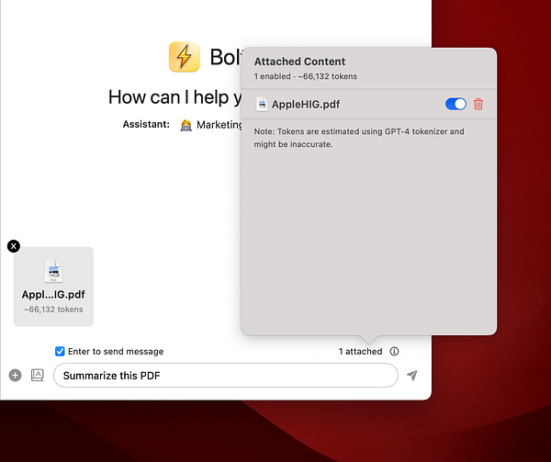The height and width of the screenshot is (462, 551).
Task: Open the prompt library icon
Action: tap(38, 376)
